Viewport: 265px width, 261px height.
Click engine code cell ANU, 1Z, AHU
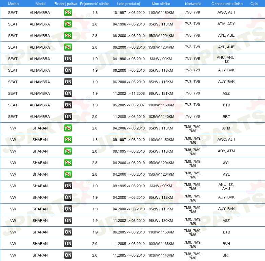point(226,187)
